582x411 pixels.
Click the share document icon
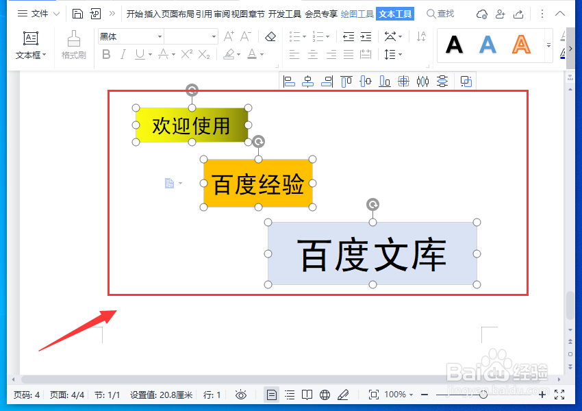coord(518,14)
